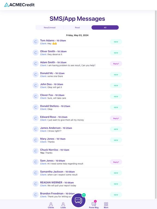
Task: Select the All messages tab
Action: click(x=105, y=27)
